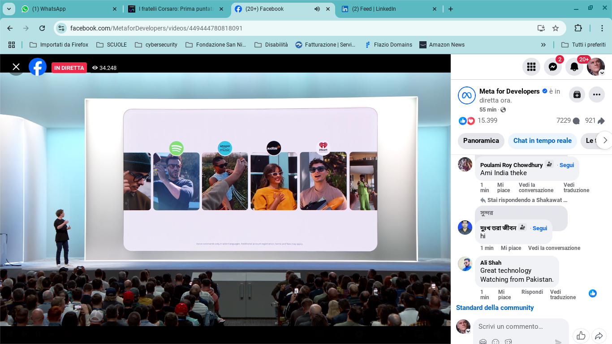Open the cybersecurity bookmarks folder

(x=156, y=45)
